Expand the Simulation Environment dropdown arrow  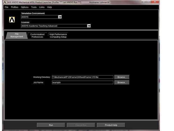coord(60,17)
